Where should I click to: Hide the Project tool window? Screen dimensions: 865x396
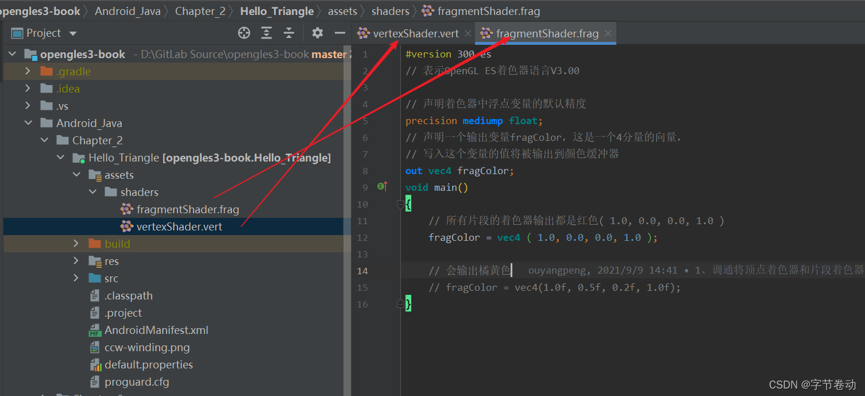click(340, 33)
